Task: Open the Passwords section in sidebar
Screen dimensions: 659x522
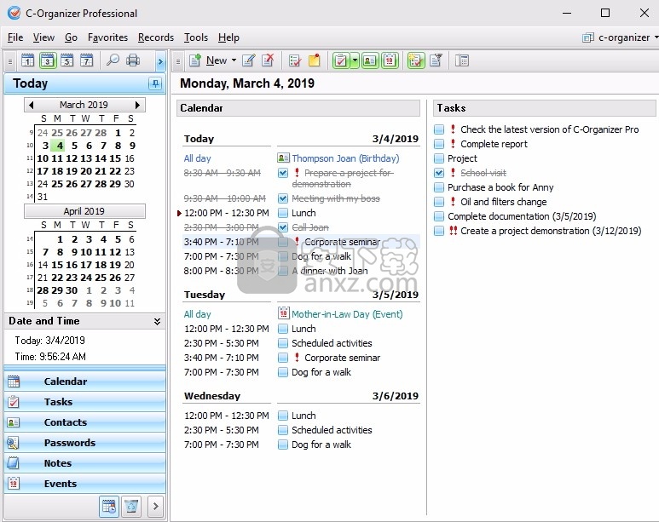Action: tap(69, 443)
